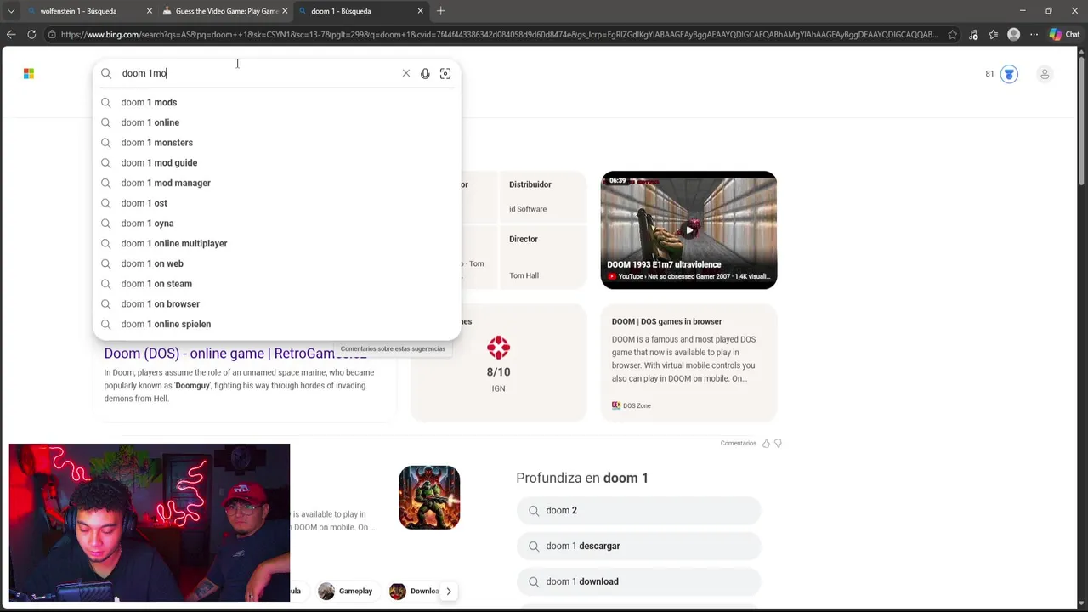Open the media control music icon
Viewport: 1088px width, 612px height.
pyautogui.click(x=973, y=35)
